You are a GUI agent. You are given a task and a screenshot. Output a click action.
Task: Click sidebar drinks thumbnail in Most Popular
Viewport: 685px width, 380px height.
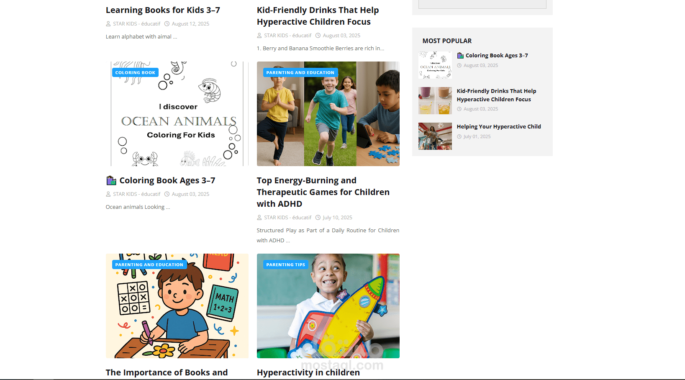click(435, 100)
